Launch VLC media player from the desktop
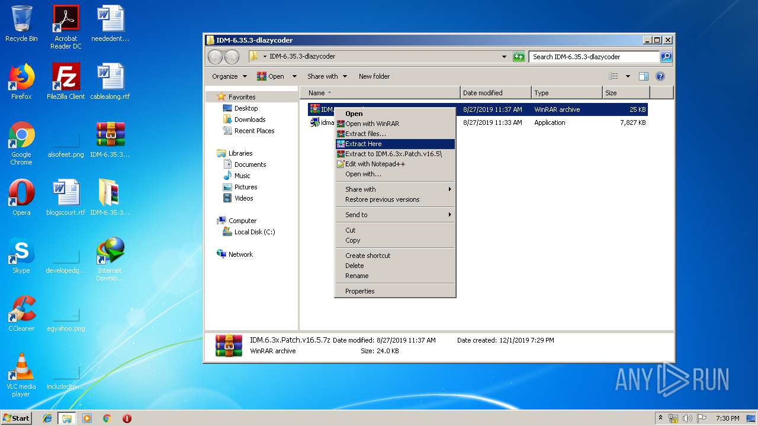758x426 pixels. tap(21, 375)
